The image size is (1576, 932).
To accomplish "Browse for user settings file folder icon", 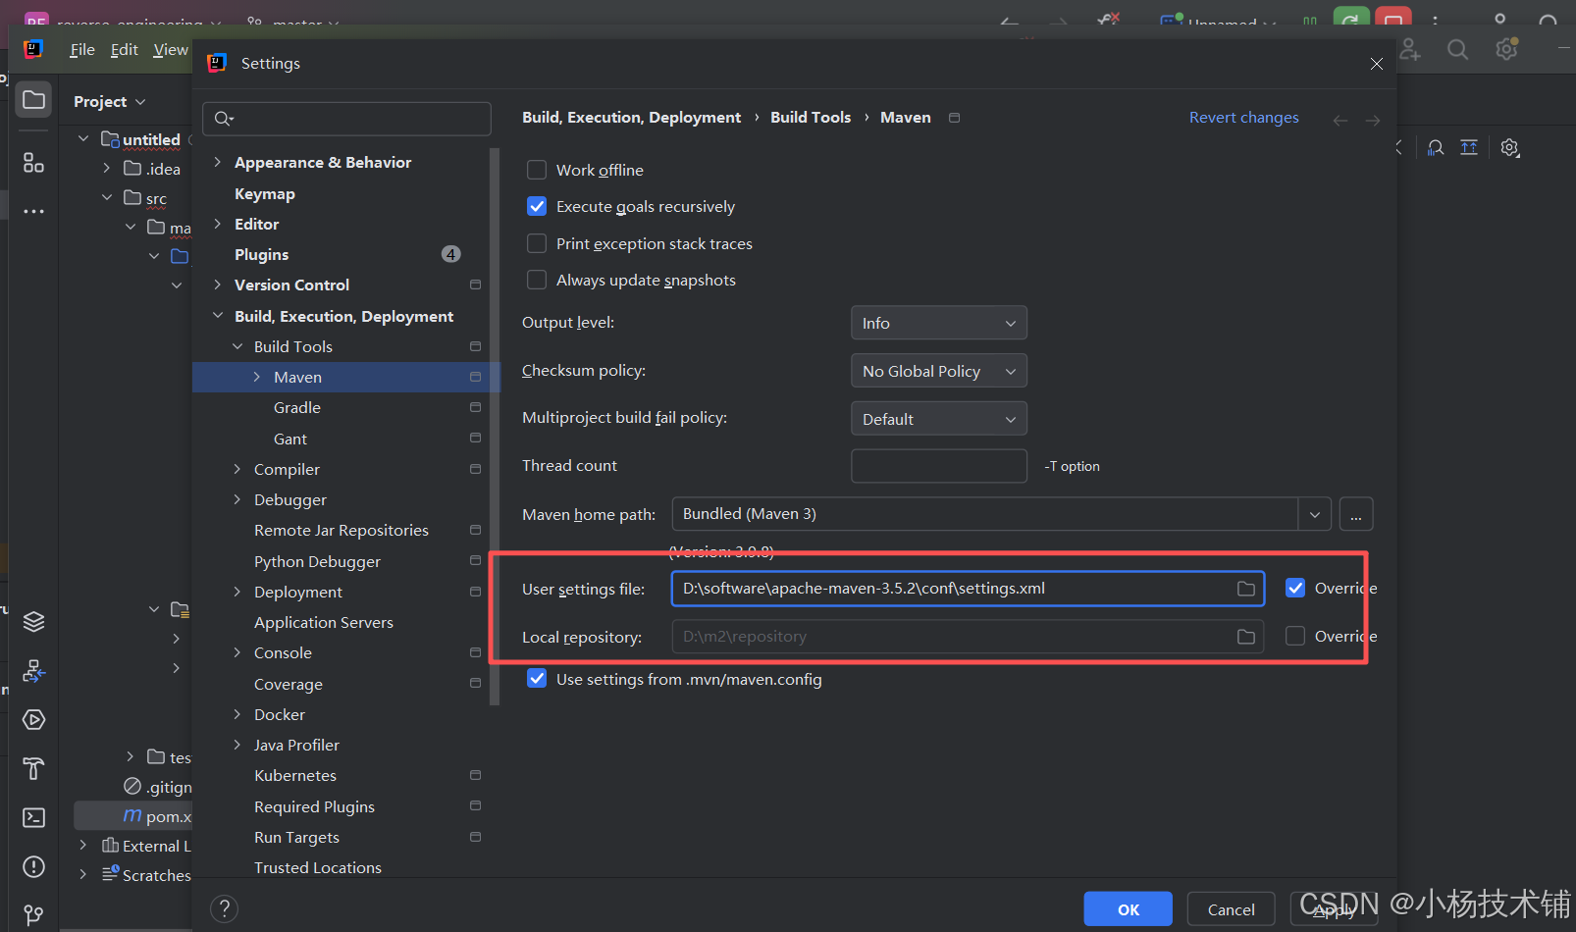I will (1246, 589).
